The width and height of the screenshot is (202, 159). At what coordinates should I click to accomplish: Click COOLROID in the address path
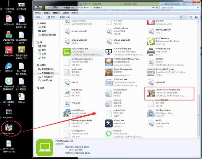[83, 8]
